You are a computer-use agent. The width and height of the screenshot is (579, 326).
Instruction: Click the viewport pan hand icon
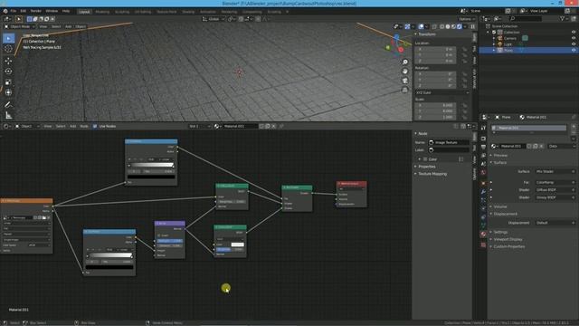point(405,71)
